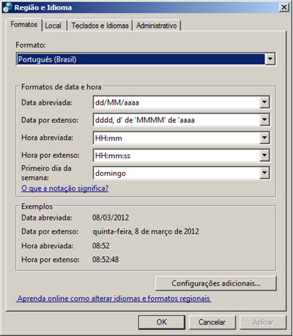
Task: Open the 'O que a notação significa?' link
Action: (x=64, y=188)
